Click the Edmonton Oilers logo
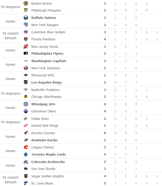This screenshot has height=186, width=162. [x=26, y=111]
